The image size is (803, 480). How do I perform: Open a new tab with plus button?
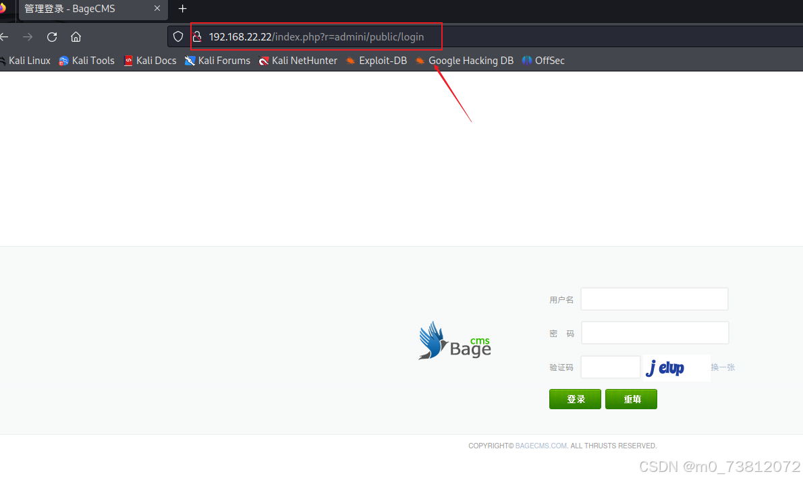[182, 9]
